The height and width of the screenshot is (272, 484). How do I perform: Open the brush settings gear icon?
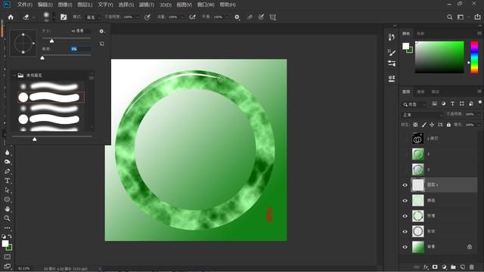pos(101,31)
